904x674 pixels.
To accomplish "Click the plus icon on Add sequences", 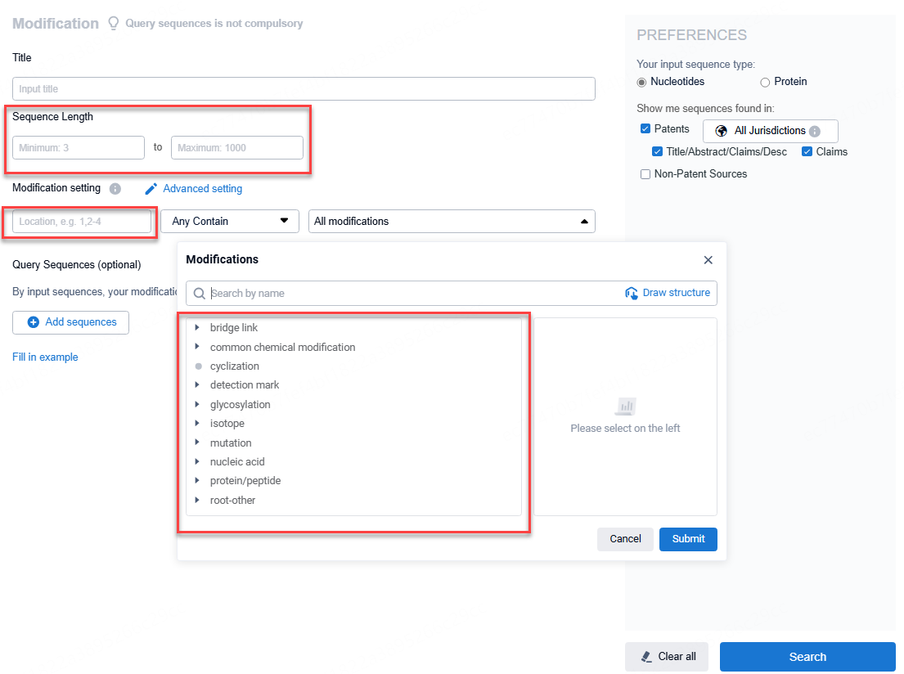I will (x=34, y=322).
